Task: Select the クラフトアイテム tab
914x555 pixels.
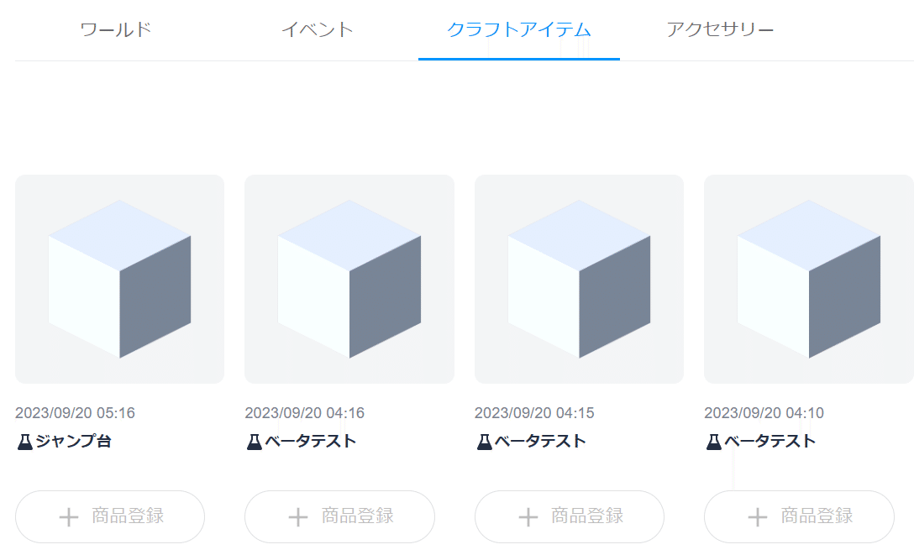Action: 519,29
